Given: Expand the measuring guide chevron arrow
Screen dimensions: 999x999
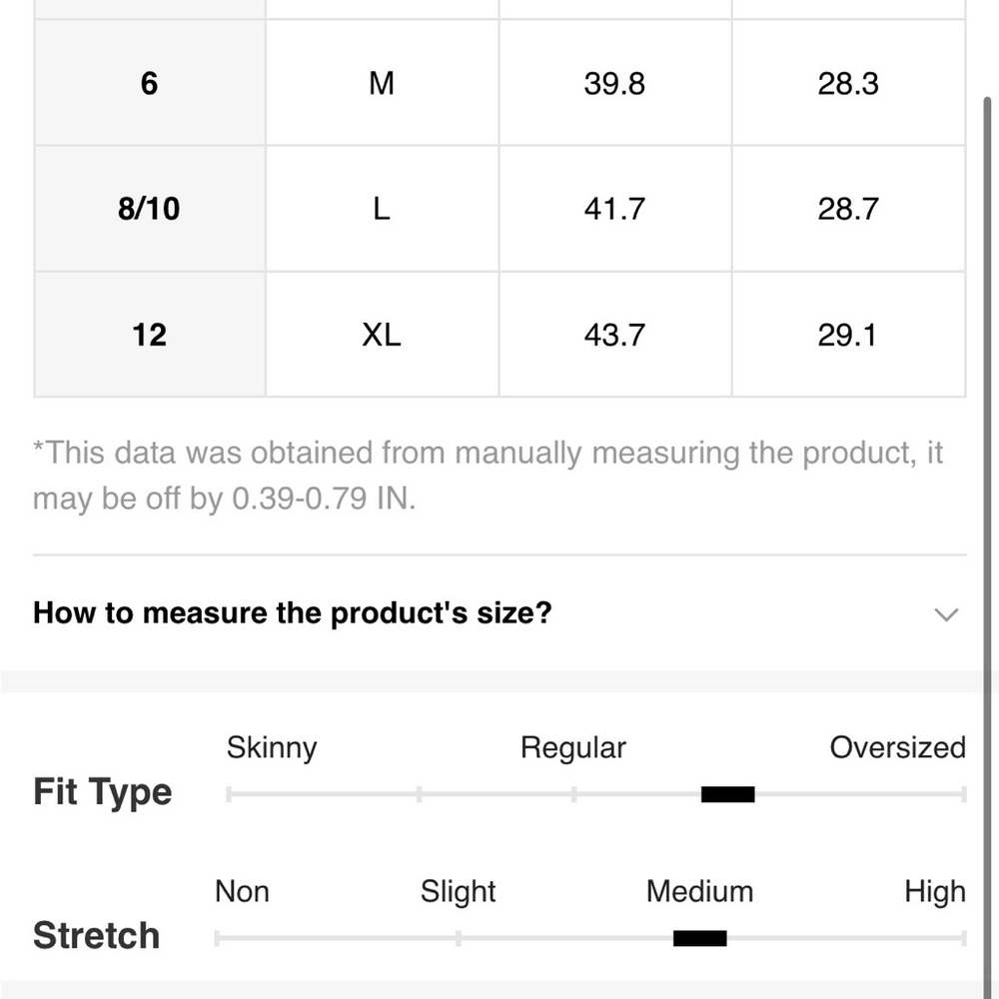Looking at the screenshot, I should (x=946, y=614).
